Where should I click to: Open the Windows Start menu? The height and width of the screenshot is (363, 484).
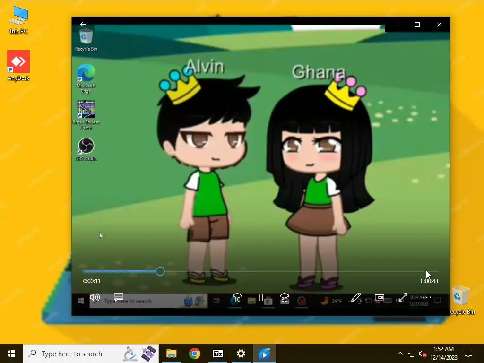pos(11,354)
